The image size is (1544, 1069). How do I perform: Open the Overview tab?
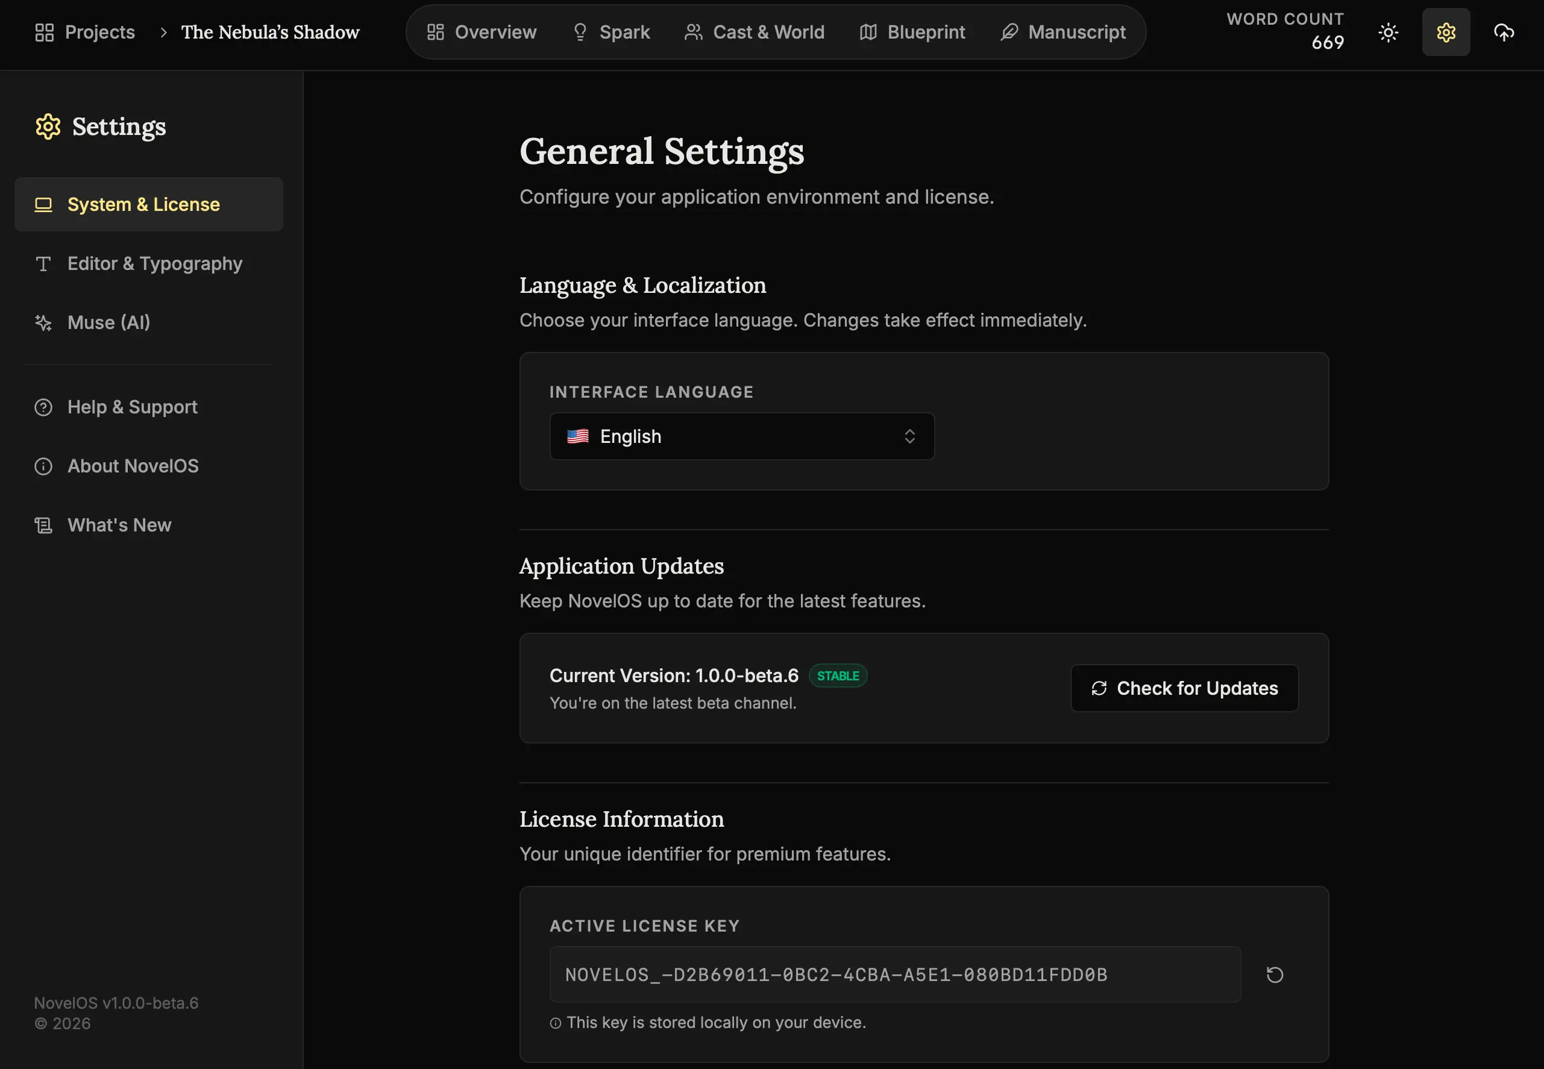(482, 32)
